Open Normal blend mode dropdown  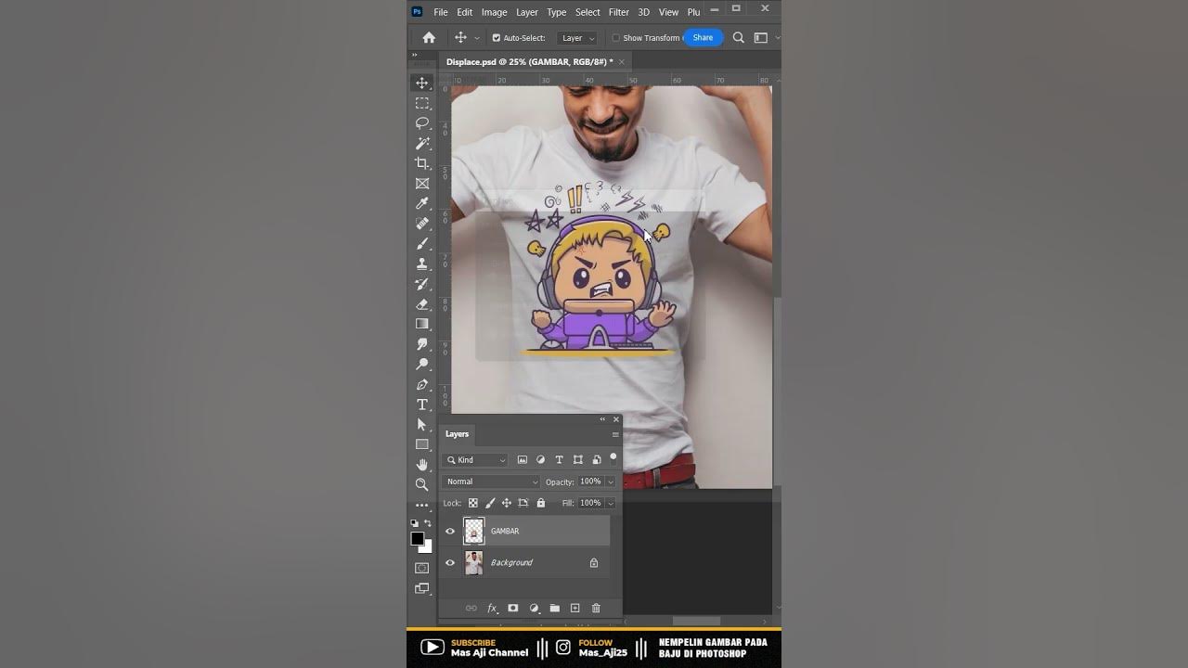(x=491, y=482)
